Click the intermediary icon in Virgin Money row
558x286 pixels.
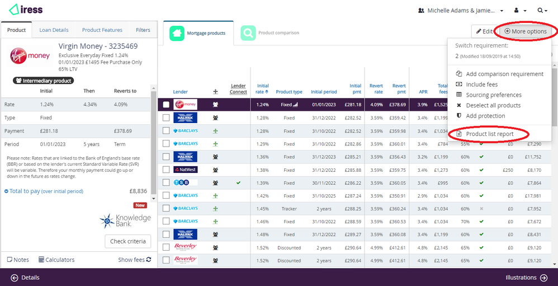point(215,105)
